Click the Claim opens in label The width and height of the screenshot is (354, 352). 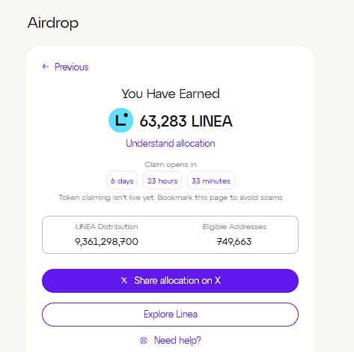[171, 165]
